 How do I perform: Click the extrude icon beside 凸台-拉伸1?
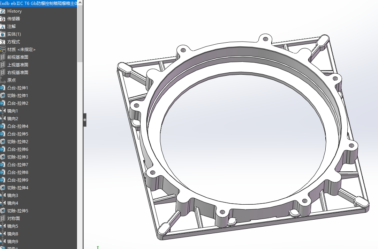(3, 88)
